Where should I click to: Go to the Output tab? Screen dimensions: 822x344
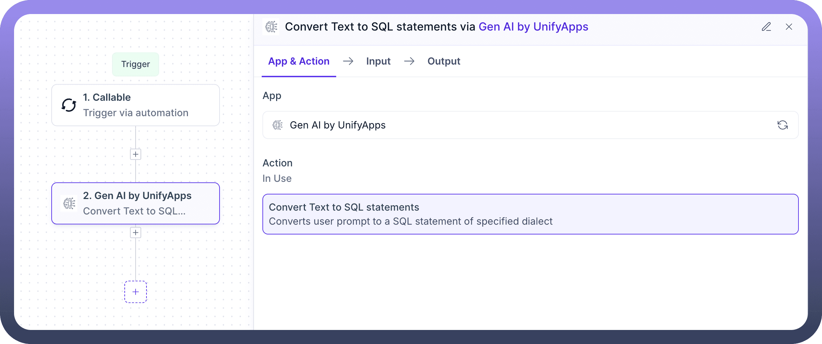pyautogui.click(x=444, y=61)
